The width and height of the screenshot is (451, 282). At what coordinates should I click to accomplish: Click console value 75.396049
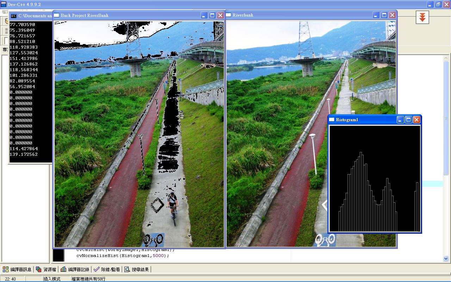[x=23, y=30]
